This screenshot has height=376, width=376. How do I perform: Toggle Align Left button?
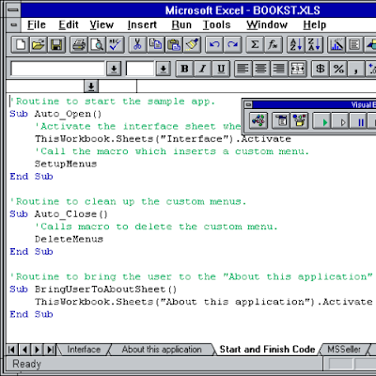243,69
